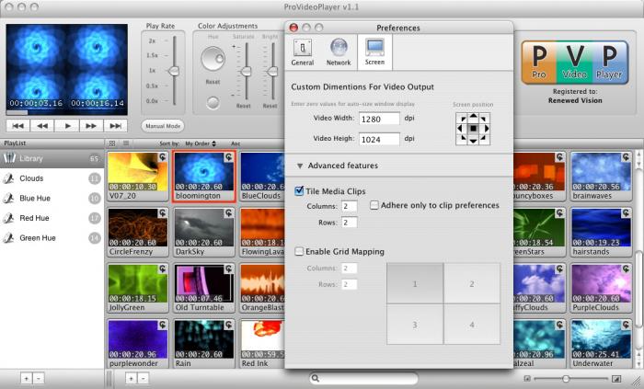Viewport: 644px width, 389px height.
Task: Enable Adhere only to clip preferences
Action: [x=374, y=205]
